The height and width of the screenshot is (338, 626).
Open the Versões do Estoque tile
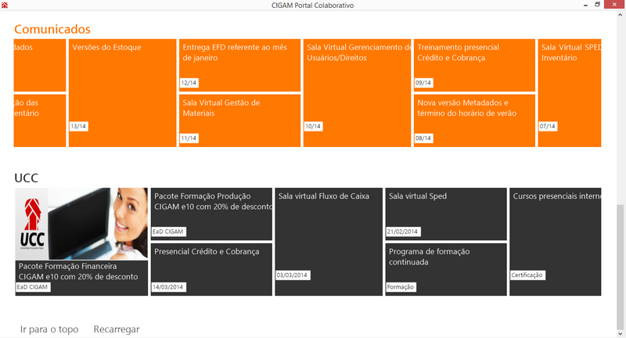123,92
